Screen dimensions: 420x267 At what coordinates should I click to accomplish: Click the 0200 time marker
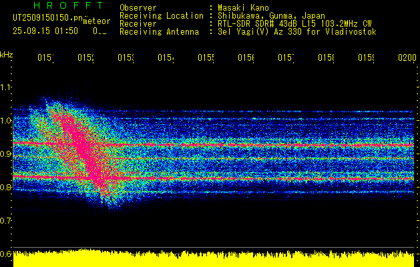coord(407,58)
